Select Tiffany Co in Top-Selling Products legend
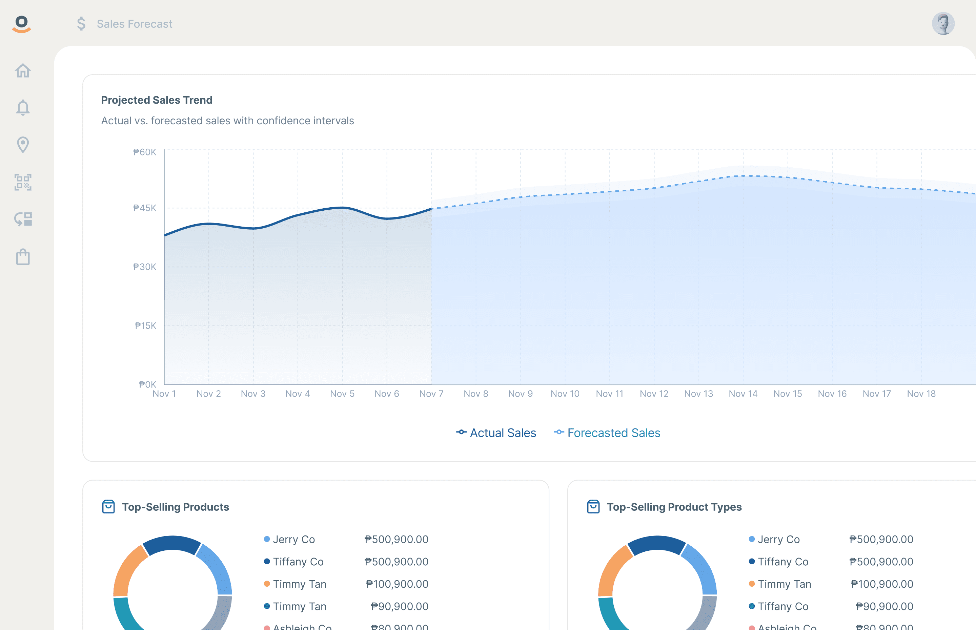Screen dimensions: 976x630 (298, 562)
